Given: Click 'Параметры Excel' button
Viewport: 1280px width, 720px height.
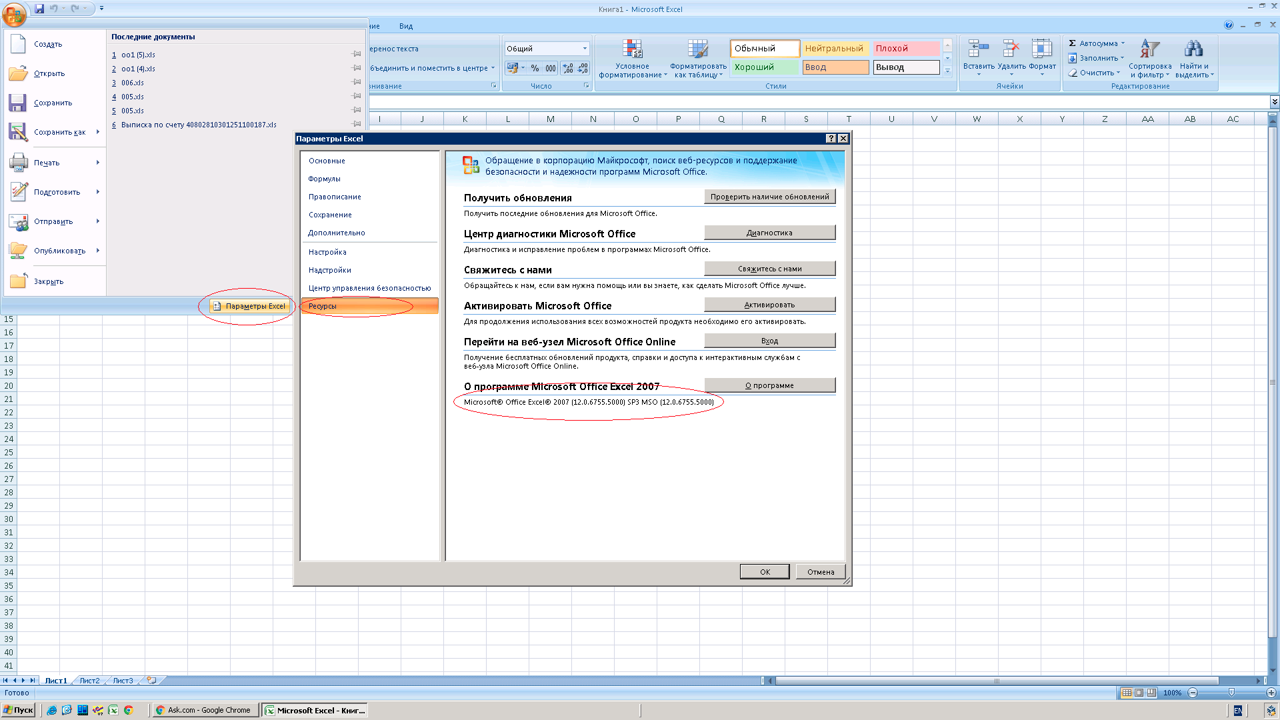Looking at the screenshot, I should click(x=249, y=306).
